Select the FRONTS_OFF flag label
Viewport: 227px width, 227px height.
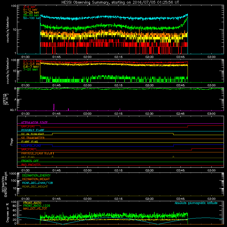[x=30, y=161]
